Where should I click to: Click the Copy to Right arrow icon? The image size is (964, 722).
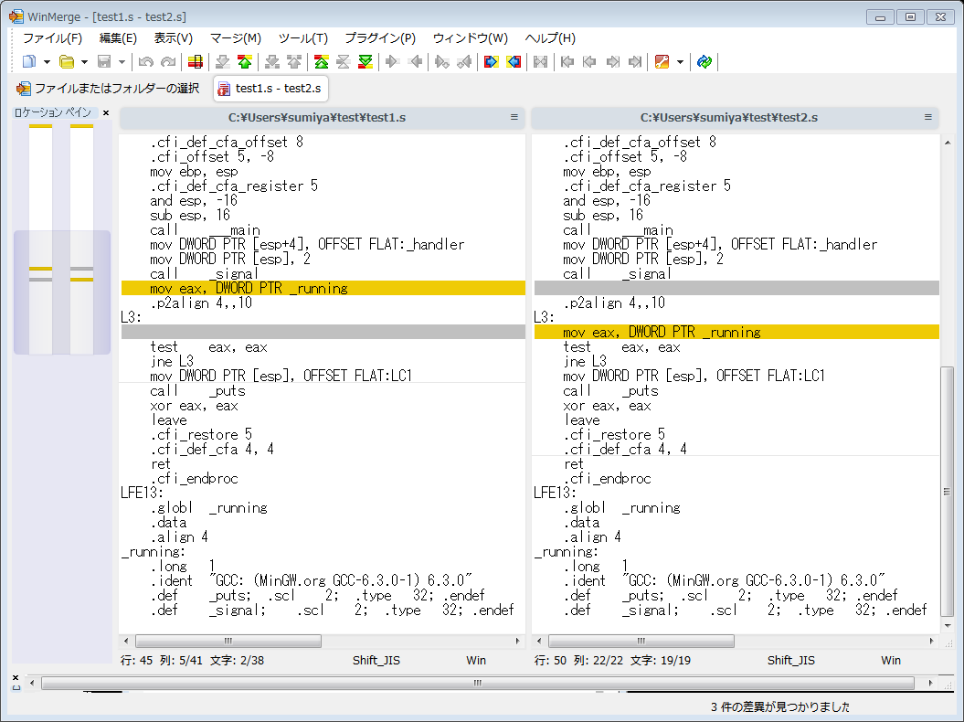click(x=392, y=61)
